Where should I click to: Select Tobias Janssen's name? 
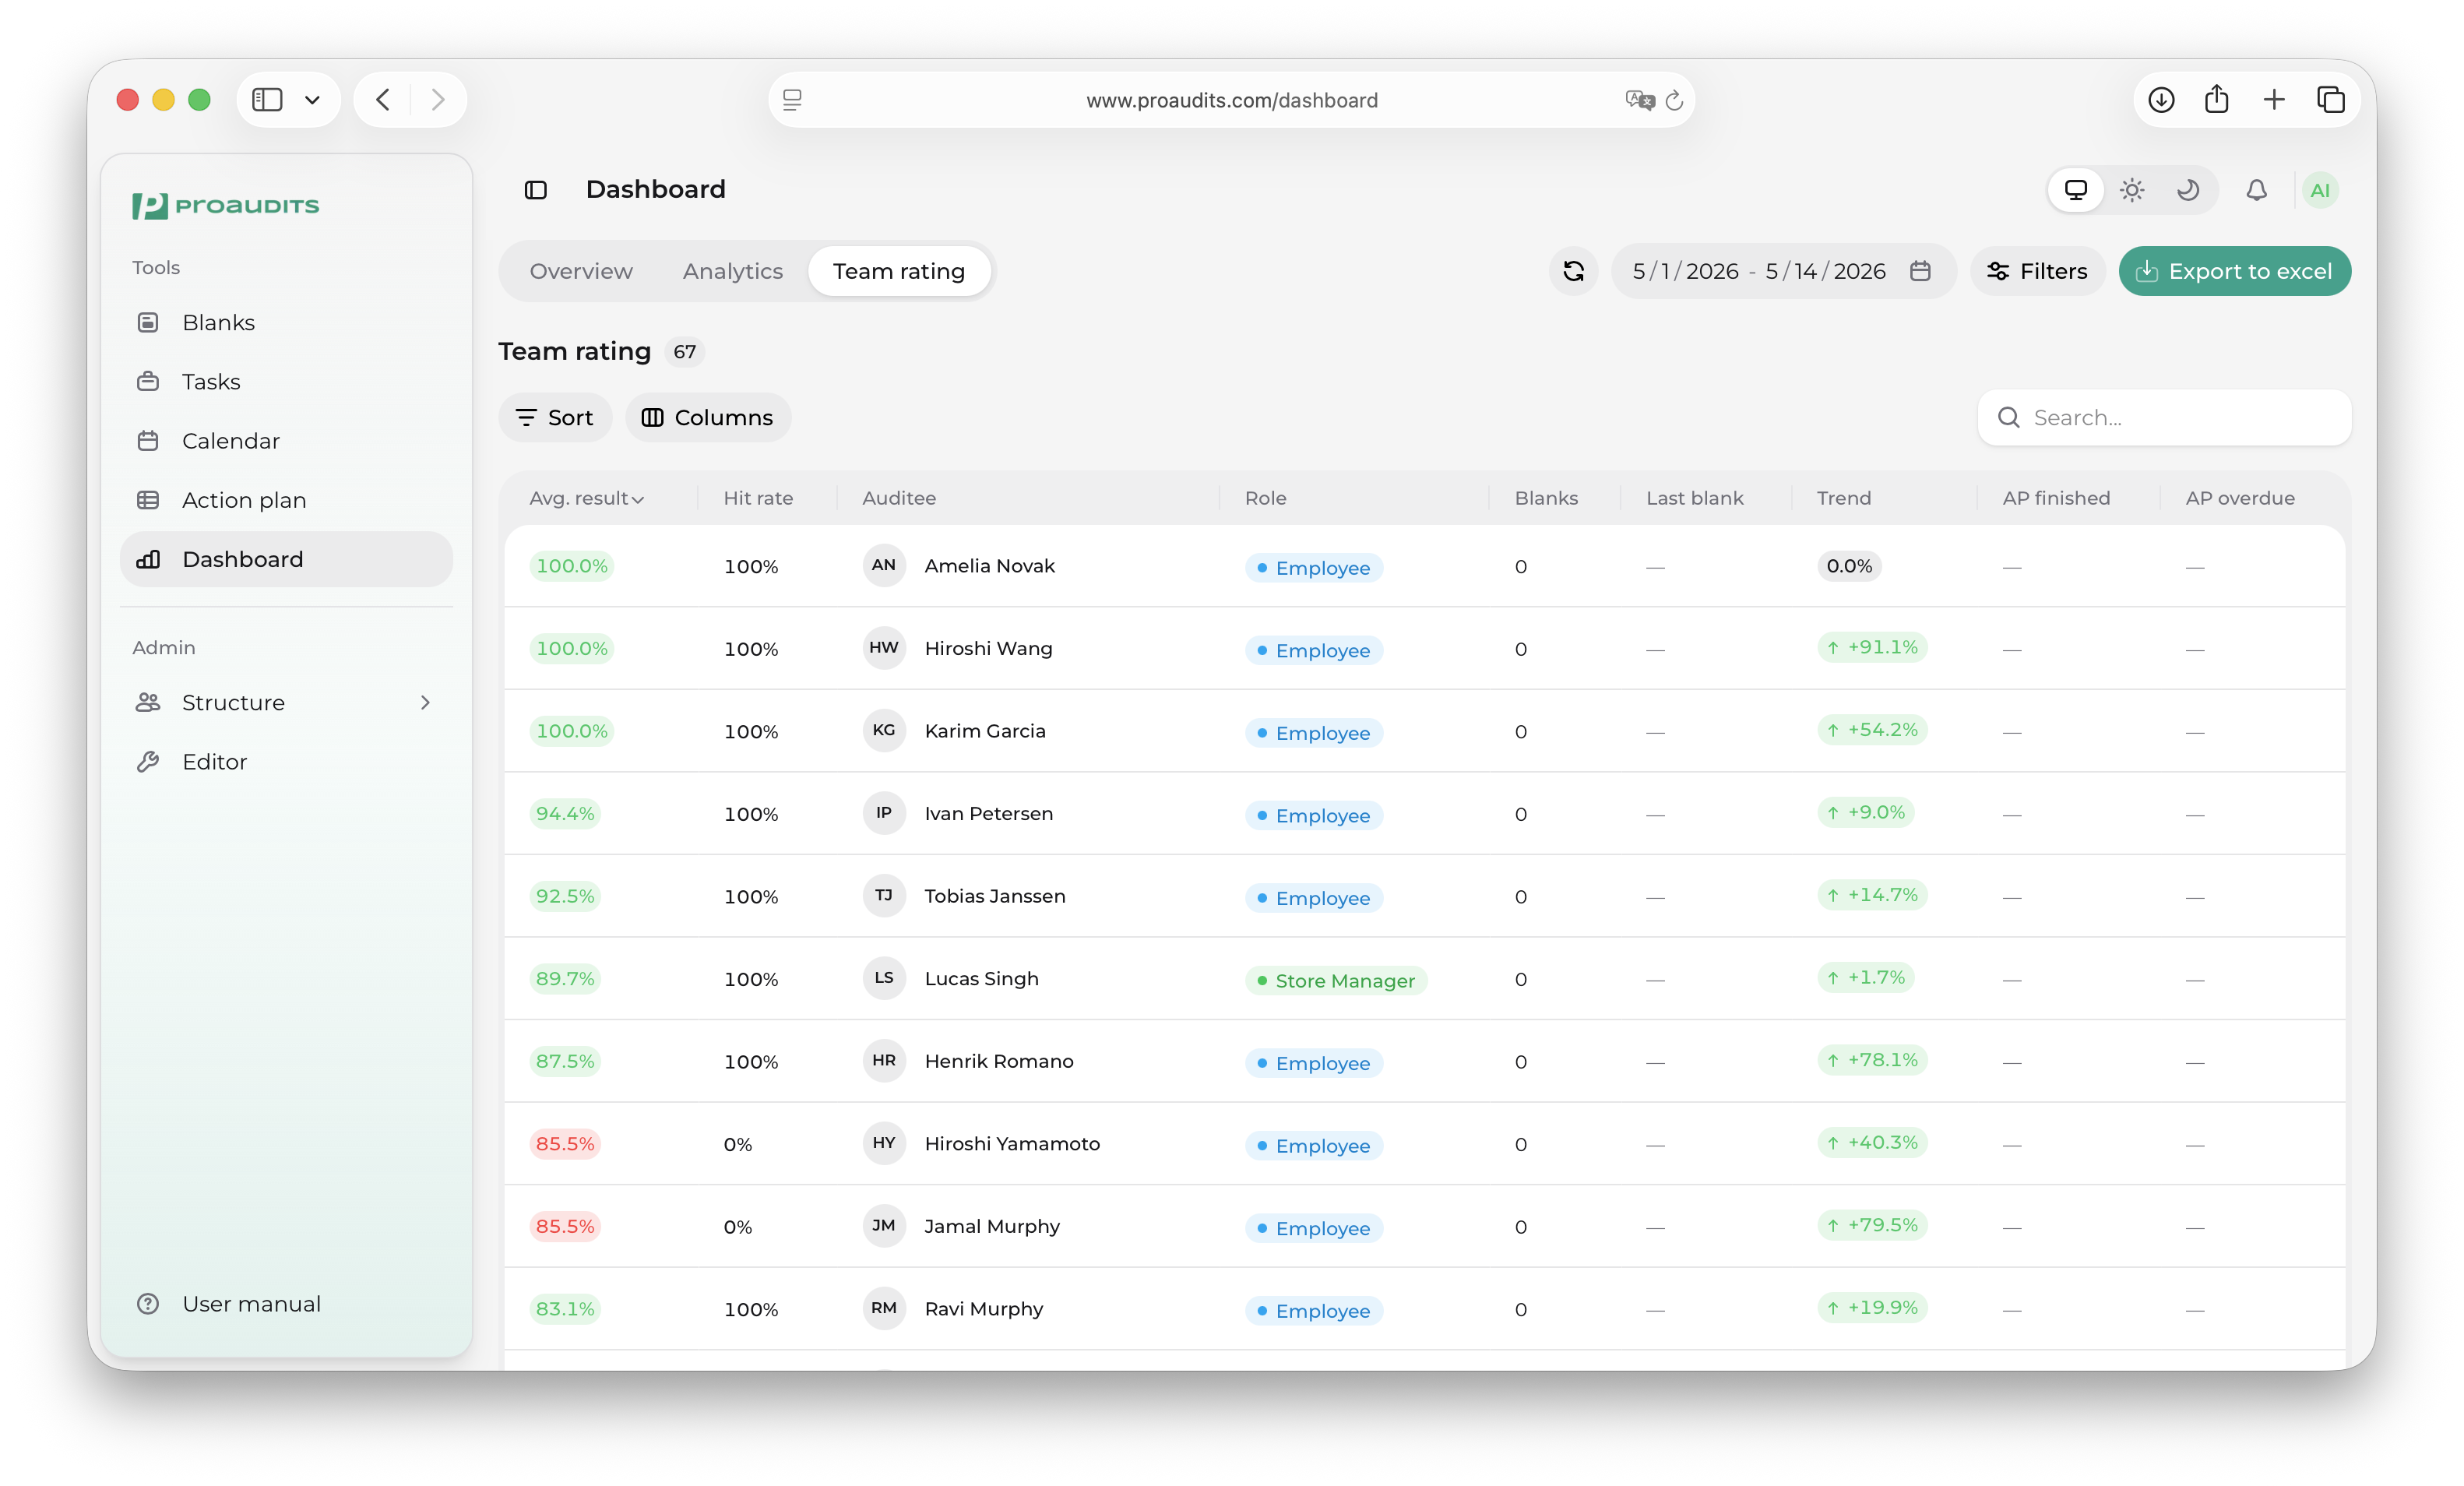(x=994, y=896)
